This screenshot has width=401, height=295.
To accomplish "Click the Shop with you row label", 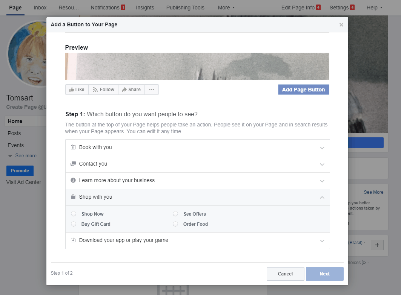I will 96,197.
